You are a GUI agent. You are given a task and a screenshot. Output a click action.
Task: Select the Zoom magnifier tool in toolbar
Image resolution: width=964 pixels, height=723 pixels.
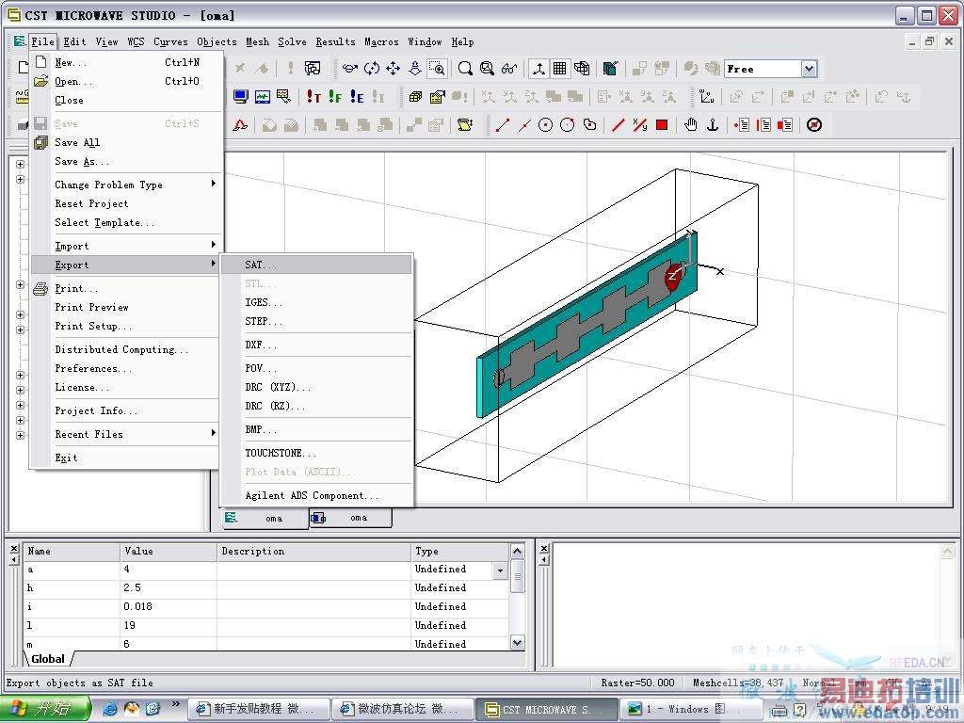point(465,69)
